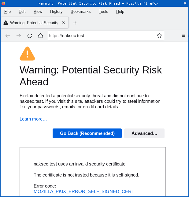Open the Edit menu
189x197 pixels.
pos(22,11)
